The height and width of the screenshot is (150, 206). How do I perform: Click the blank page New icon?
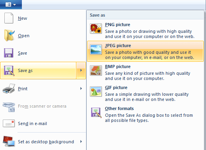click(x=9, y=18)
